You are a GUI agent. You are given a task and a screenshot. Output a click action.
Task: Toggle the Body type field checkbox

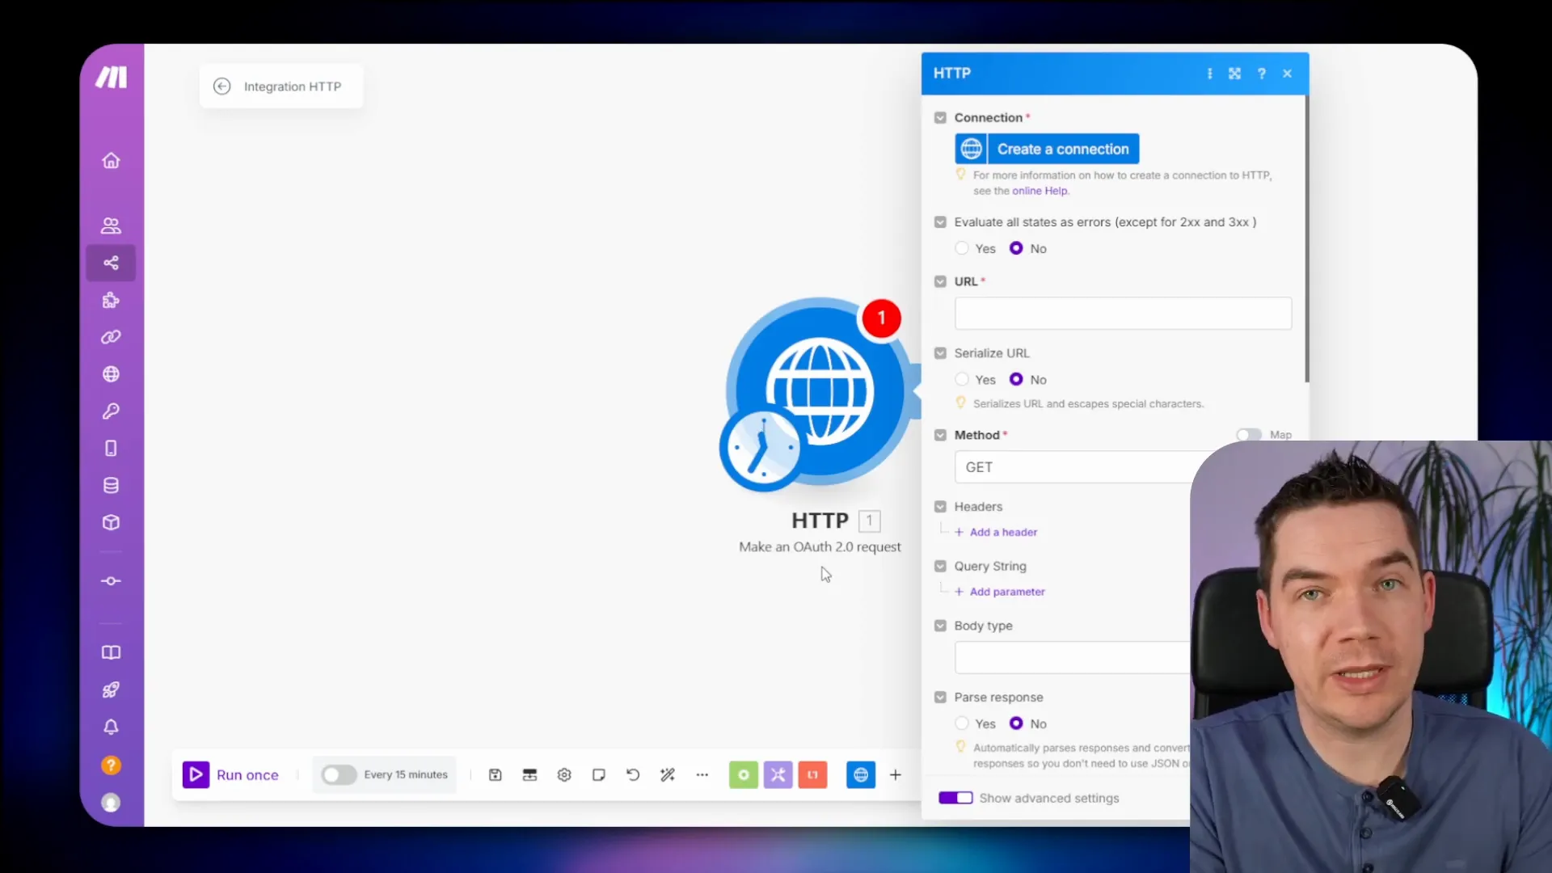(940, 626)
